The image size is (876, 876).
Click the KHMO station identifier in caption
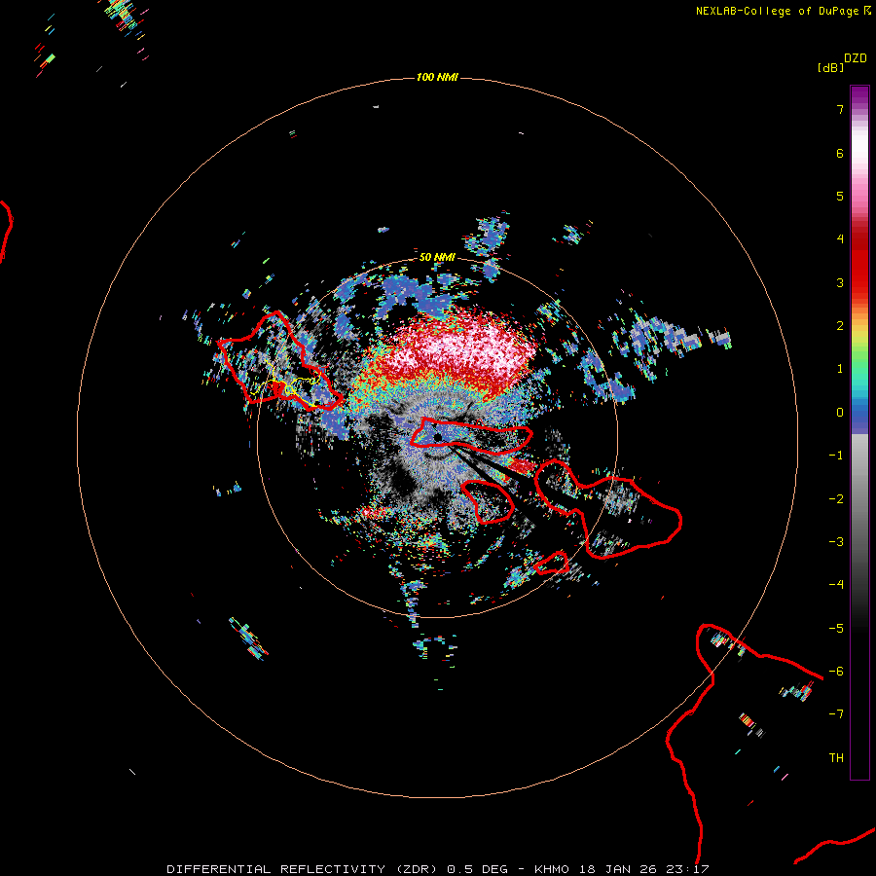(552, 869)
